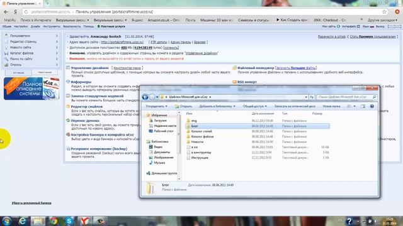Click the 'Информеры' section icon
The width and height of the screenshot is (403, 226).
(x=68, y=82)
